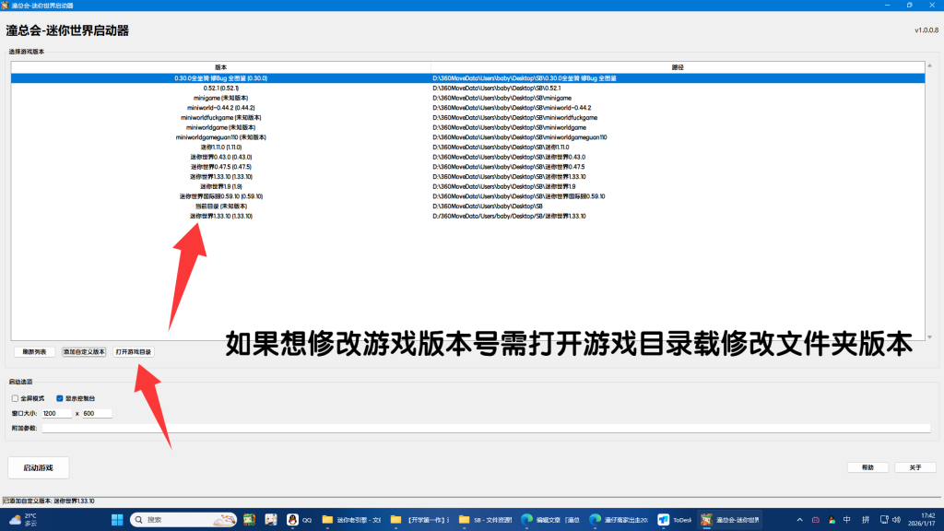This screenshot has height=531, width=944.
Task: Uncheck the 显示控制台 checkbox
Action: (x=60, y=398)
